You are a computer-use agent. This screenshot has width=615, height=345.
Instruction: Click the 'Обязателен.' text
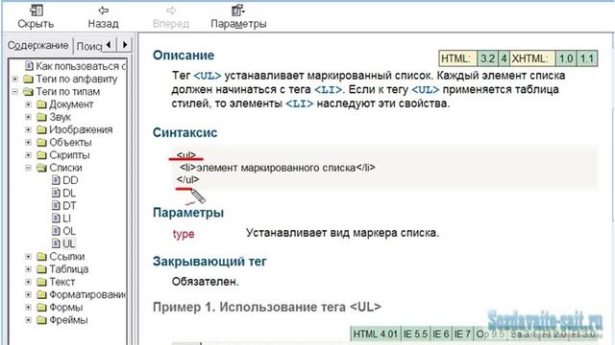pyautogui.click(x=205, y=282)
